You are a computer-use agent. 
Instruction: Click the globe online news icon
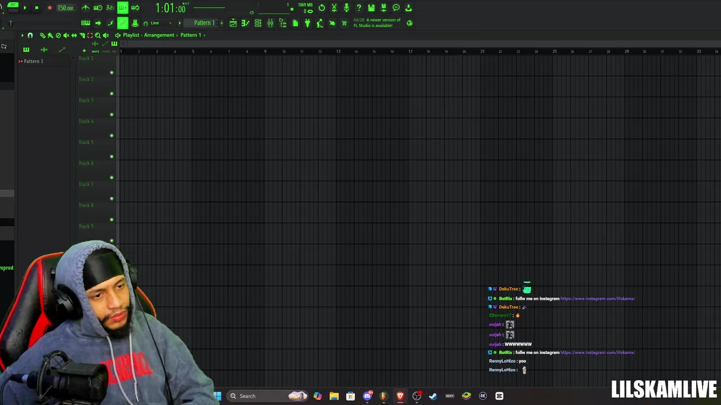(x=410, y=23)
